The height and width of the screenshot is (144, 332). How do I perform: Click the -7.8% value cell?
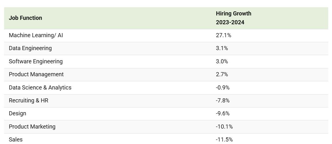point(223,101)
